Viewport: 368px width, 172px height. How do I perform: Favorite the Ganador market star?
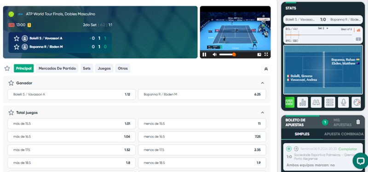coord(11,83)
